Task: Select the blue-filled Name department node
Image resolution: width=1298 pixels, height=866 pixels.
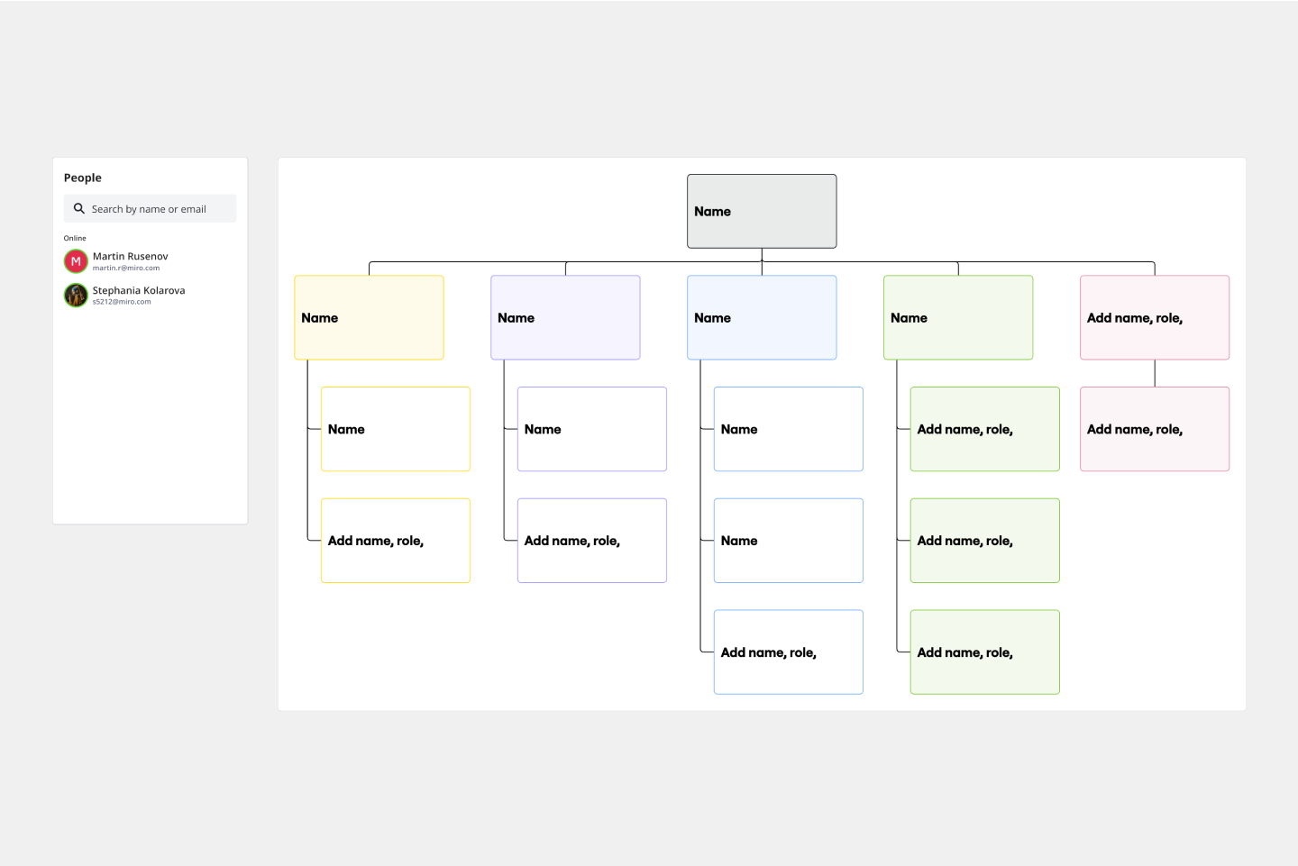Action: point(762,317)
